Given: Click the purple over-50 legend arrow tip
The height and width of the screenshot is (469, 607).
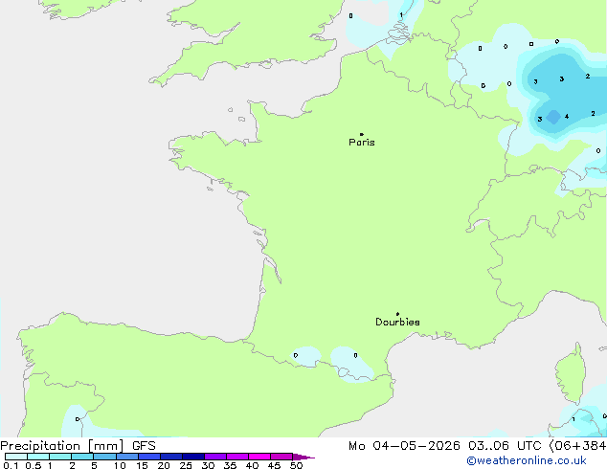Looking at the screenshot, I should 303,457.
